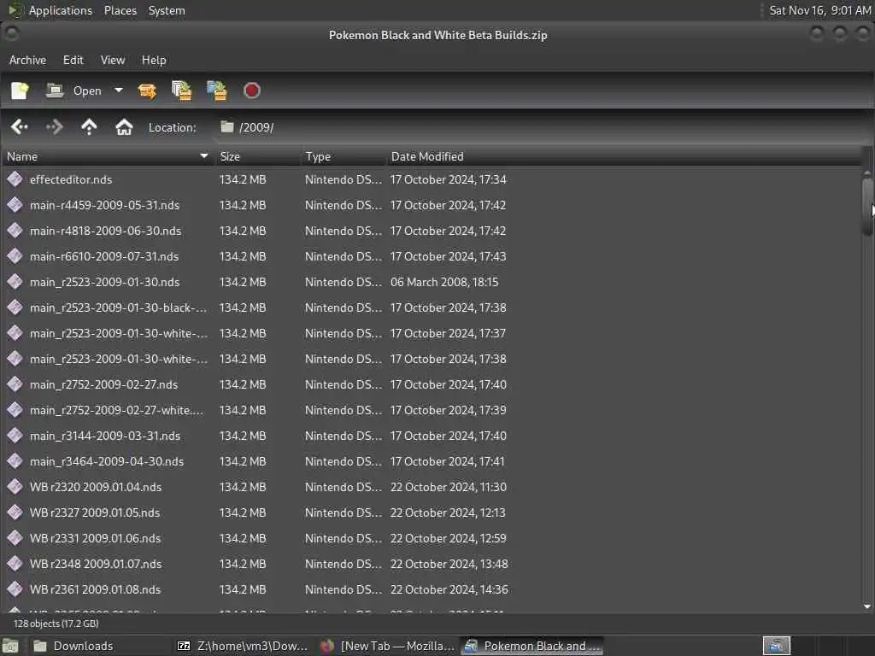Click size cell of effecteditor.nds row
875x656 pixels.
243,179
